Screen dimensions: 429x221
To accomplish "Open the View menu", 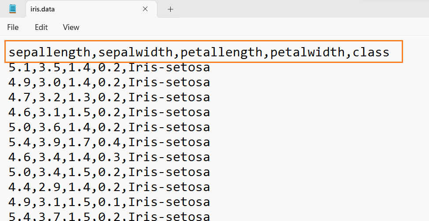I will 71,27.
